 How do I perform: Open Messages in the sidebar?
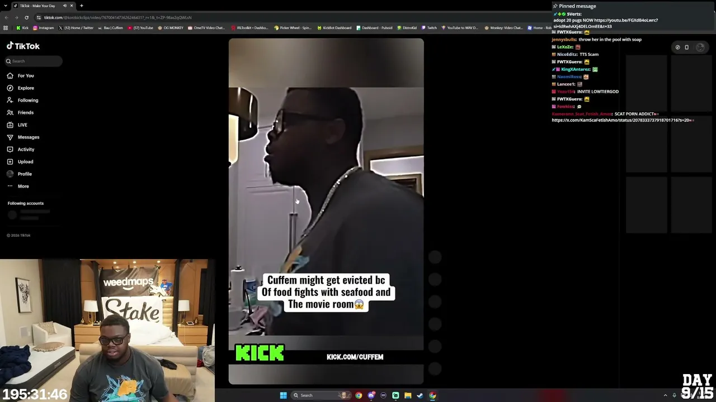coord(23,137)
